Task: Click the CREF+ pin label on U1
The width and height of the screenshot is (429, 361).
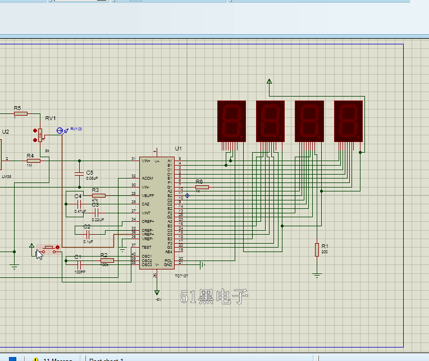Action: click(x=148, y=222)
